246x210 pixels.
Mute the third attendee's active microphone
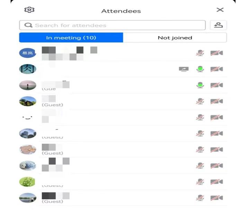coord(200,85)
